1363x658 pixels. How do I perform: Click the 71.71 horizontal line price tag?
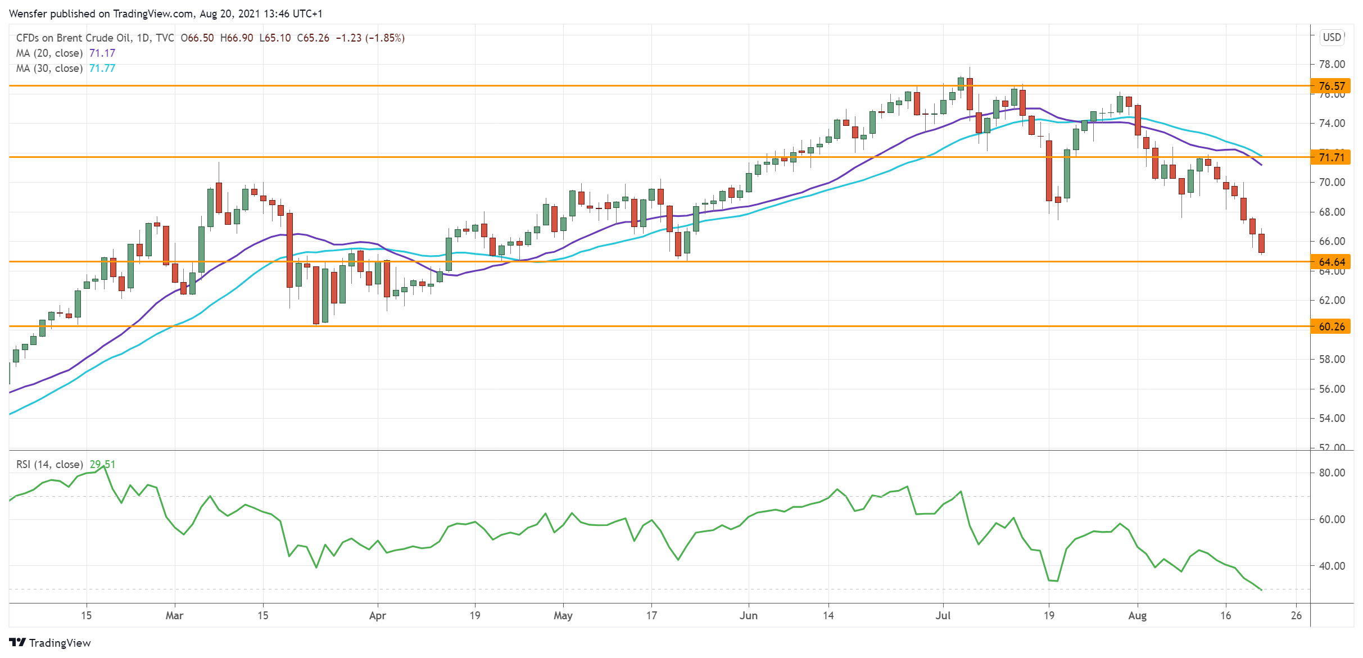pyautogui.click(x=1332, y=157)
